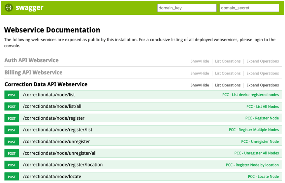The height and width of the screenshot is (183, 285).
Task: Click POST badge for /correctiondata/node/unregister
Action: (x=12, y=141)
